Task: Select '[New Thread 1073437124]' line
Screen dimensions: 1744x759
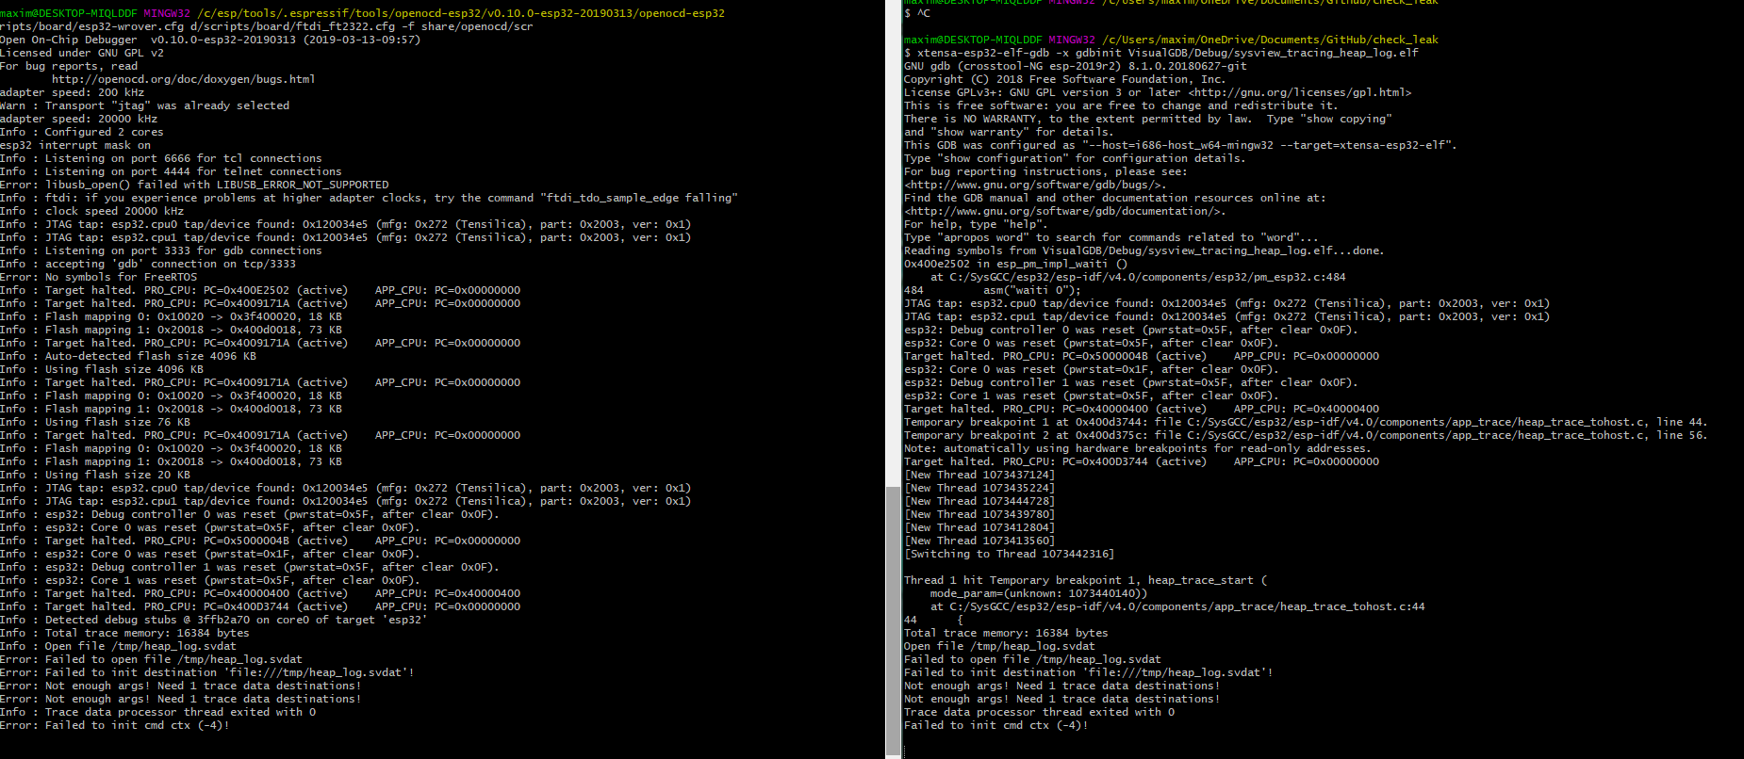Action: coord(979,475)
